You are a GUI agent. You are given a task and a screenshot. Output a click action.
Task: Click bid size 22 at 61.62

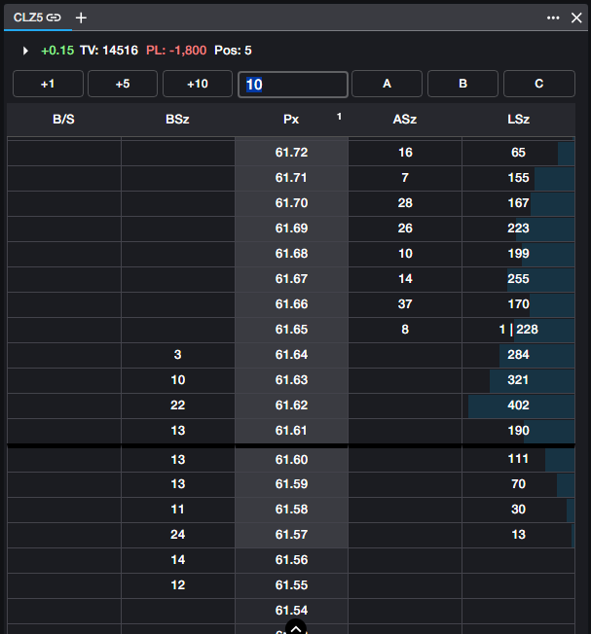[x=177, y=405]
